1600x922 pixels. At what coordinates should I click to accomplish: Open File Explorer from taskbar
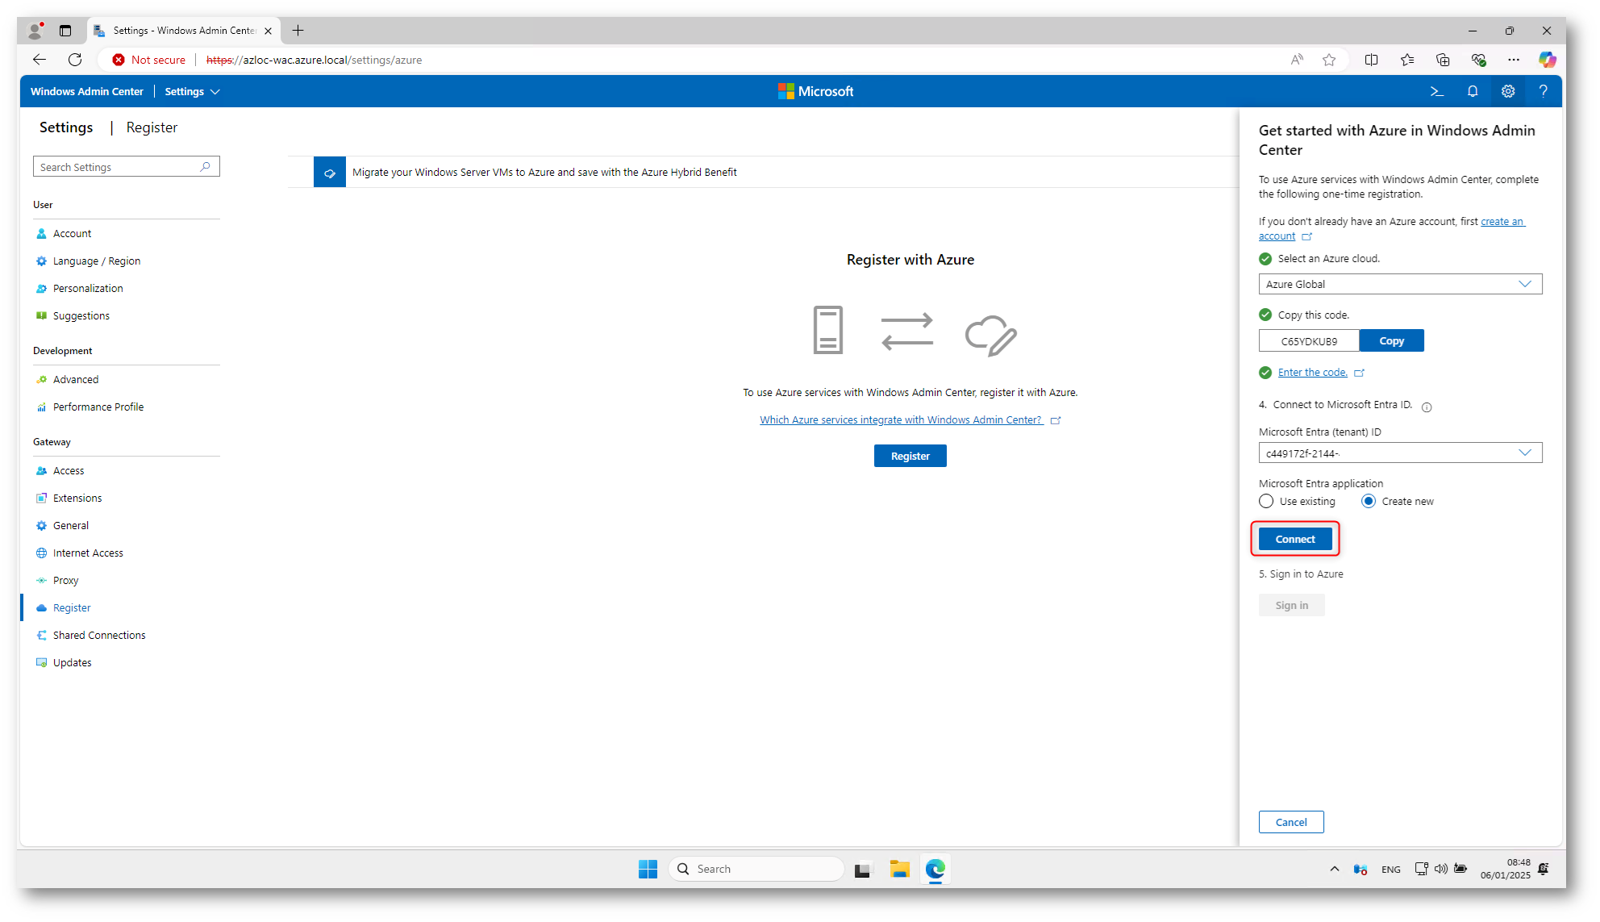pos(899,869)
